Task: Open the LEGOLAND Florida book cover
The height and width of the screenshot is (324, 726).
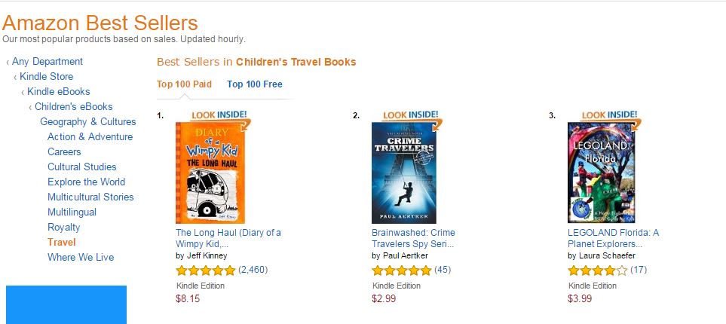Action: pos(601,173)
